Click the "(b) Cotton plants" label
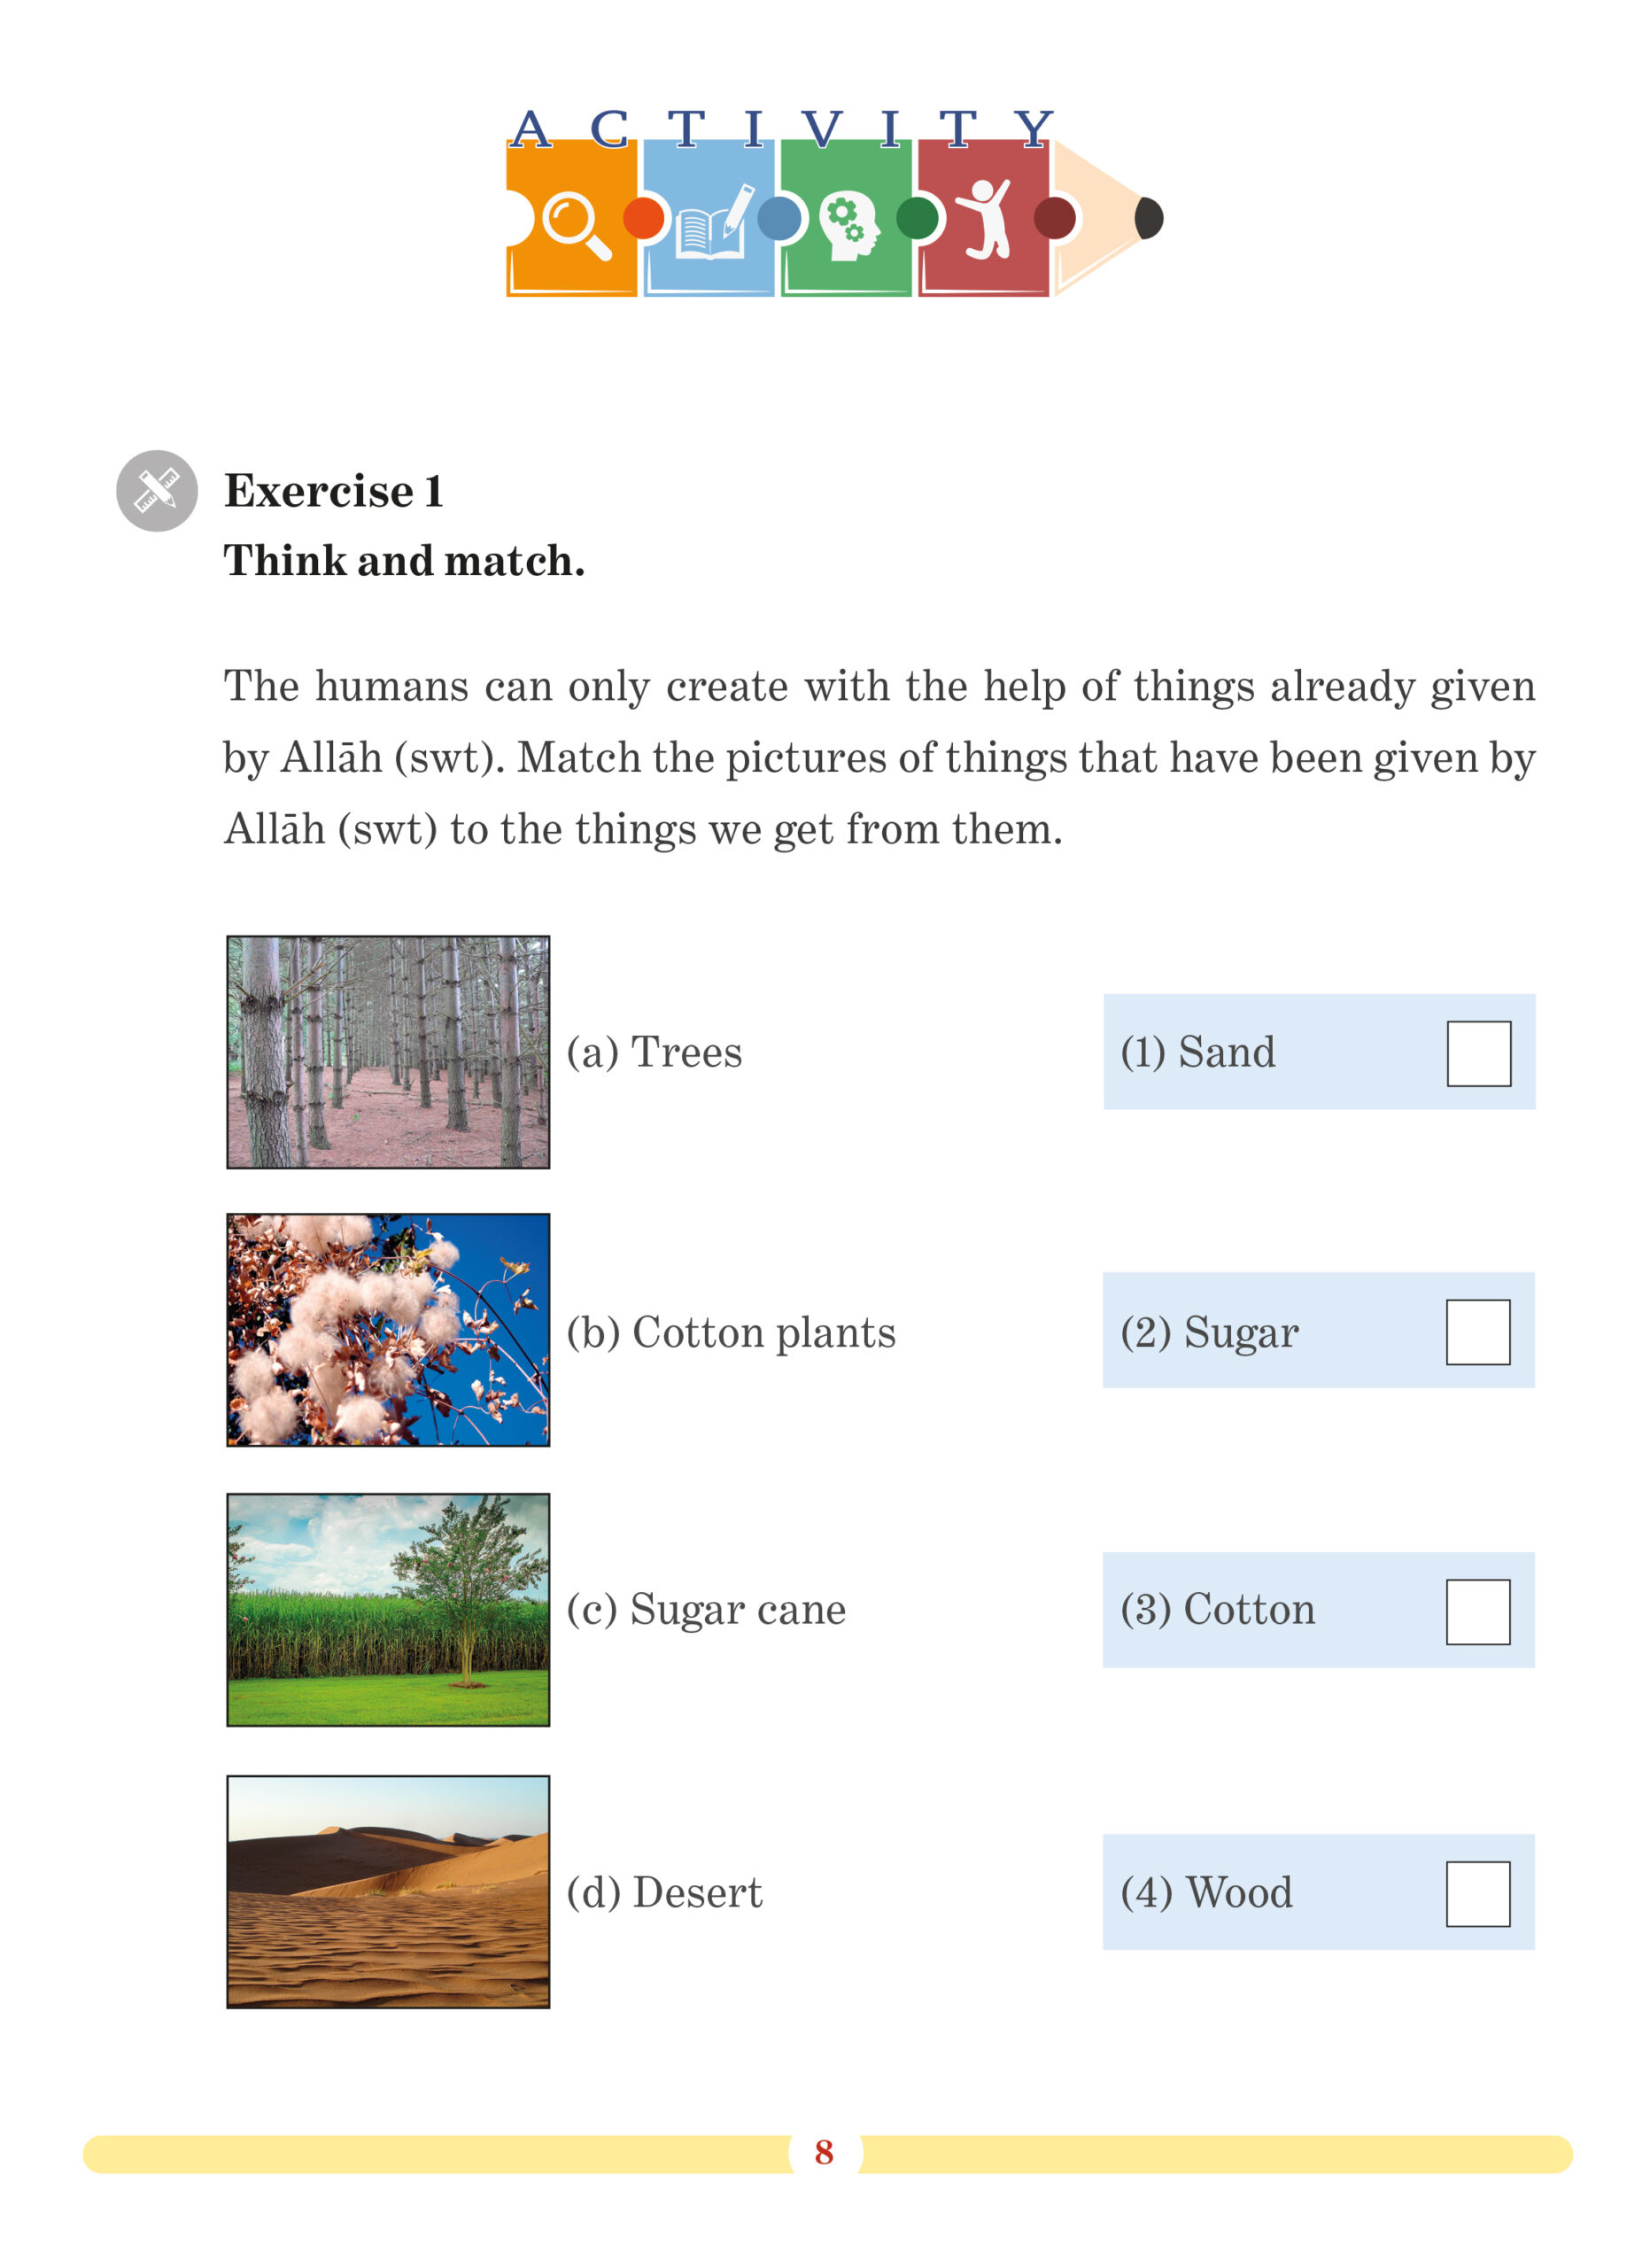The width and height of the screenshot is (1650, 2268). (x=731, y=1332)
